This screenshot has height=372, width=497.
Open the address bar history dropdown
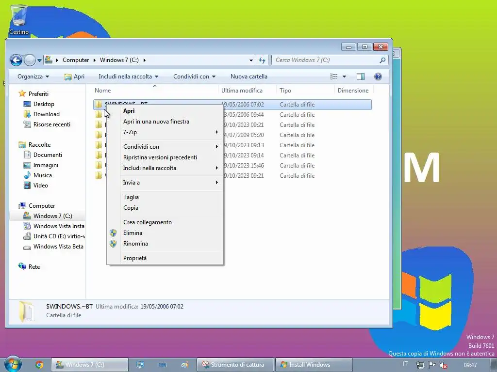point(251,60)
